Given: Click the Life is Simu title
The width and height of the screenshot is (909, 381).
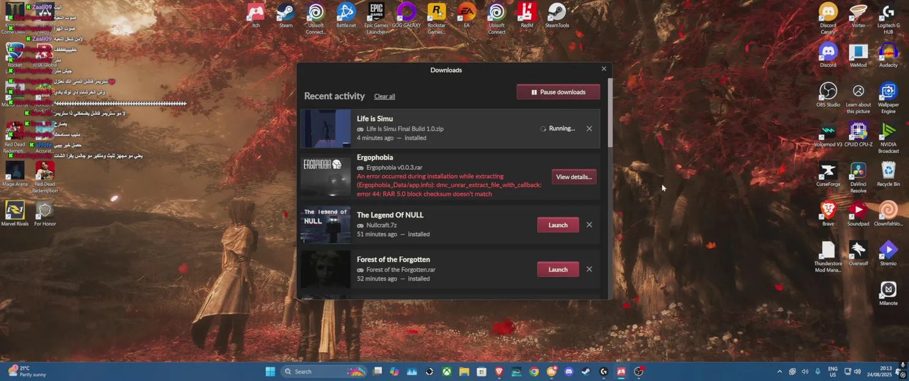Looking at the screenshot, I should 375,119.
